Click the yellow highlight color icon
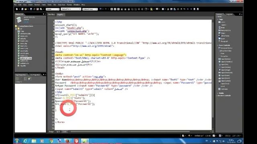 [151, 9]
